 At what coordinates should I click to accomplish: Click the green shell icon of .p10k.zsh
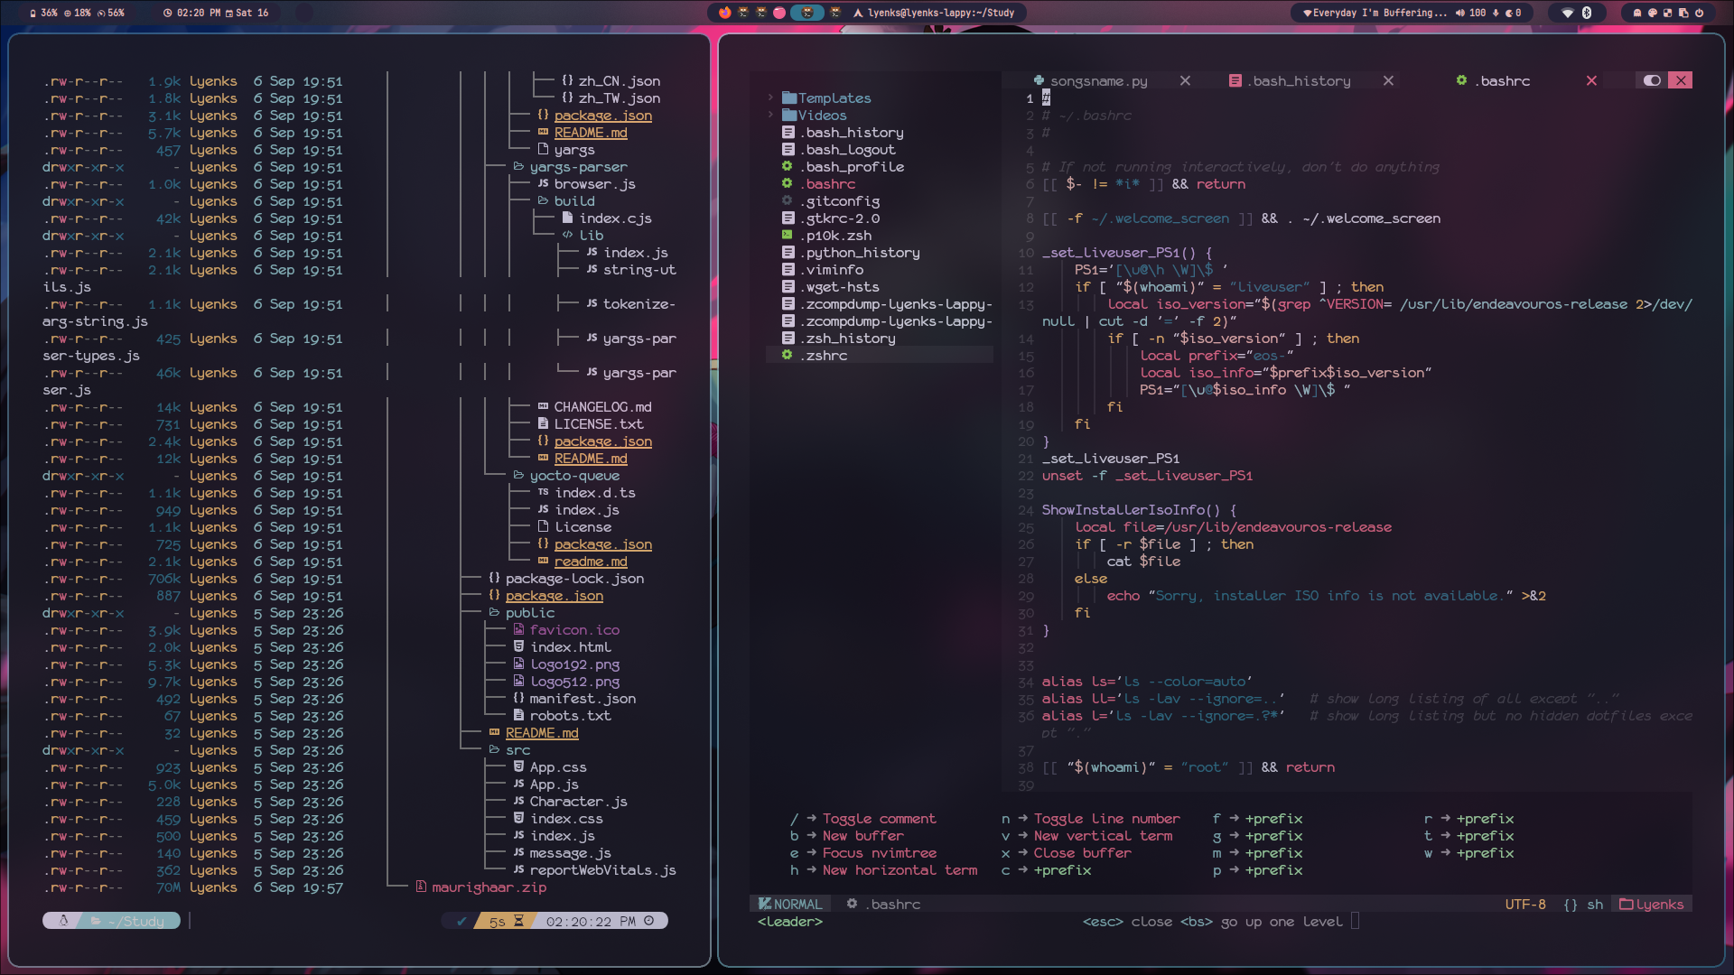[787, 235]
